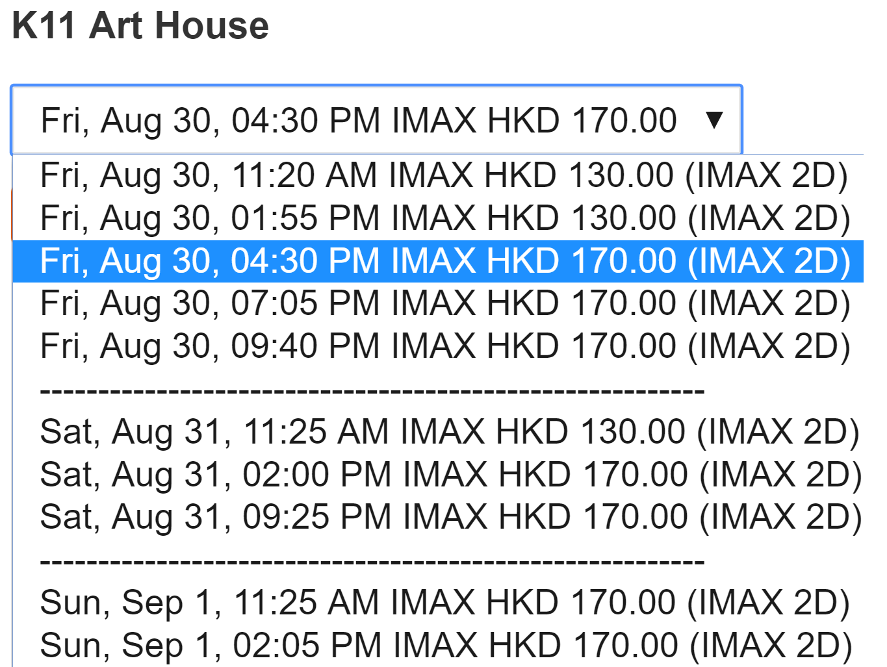Pick the highlighted Fri 04:30 PM option
This screenshot has width=887, height=667.
445,261
